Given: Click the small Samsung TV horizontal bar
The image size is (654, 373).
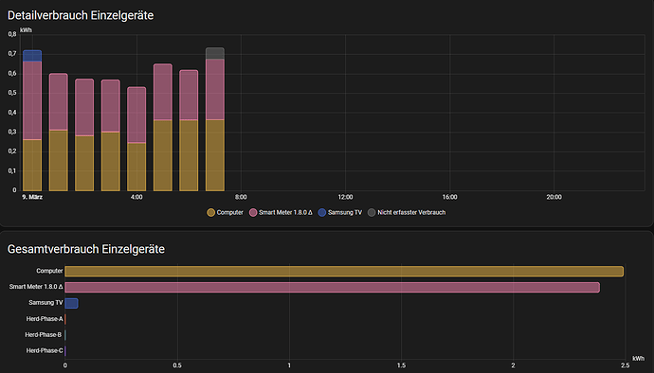Looking at the screenshot, I should (71, 303).
